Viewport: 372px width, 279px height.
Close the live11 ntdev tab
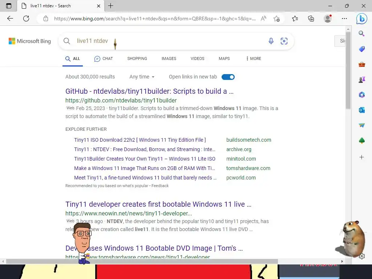coord(99,6)
